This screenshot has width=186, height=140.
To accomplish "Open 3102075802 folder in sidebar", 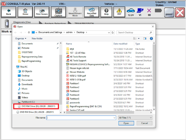I will point(25,52).
